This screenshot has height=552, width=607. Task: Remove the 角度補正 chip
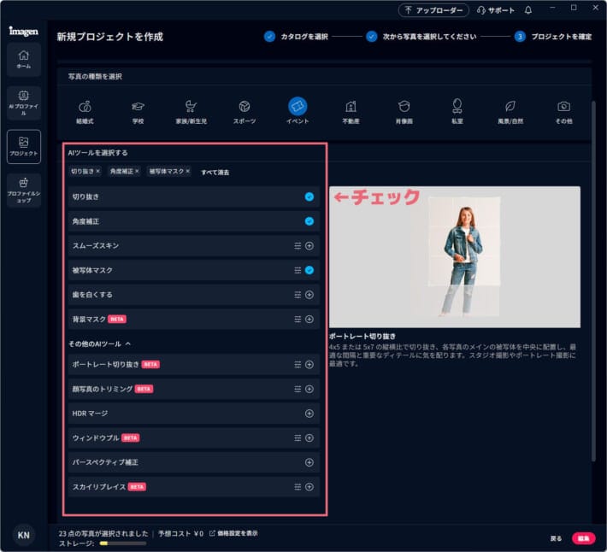point(137,171)
